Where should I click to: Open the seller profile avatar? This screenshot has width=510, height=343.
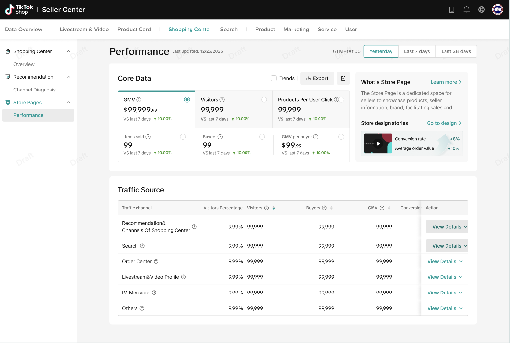click(x=498, y=10)
